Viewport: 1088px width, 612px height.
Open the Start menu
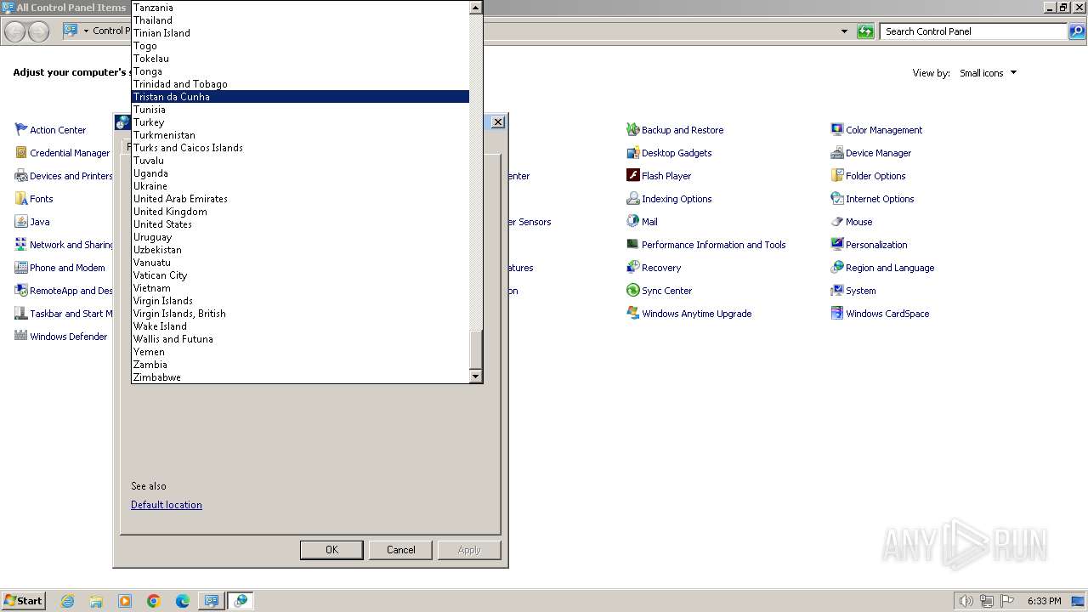(24, 601)
